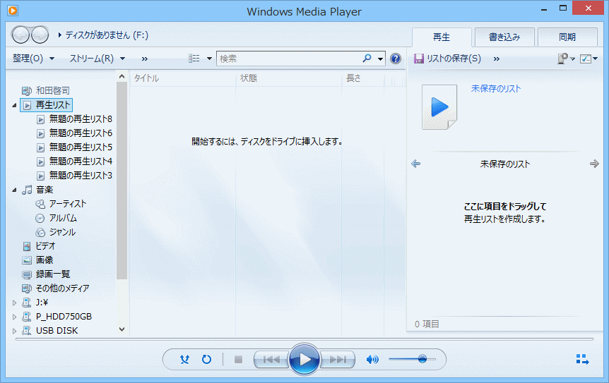This screenshot has height=383, width=609.
Task: Click in the 検索 search field
Action: (290, 59)
